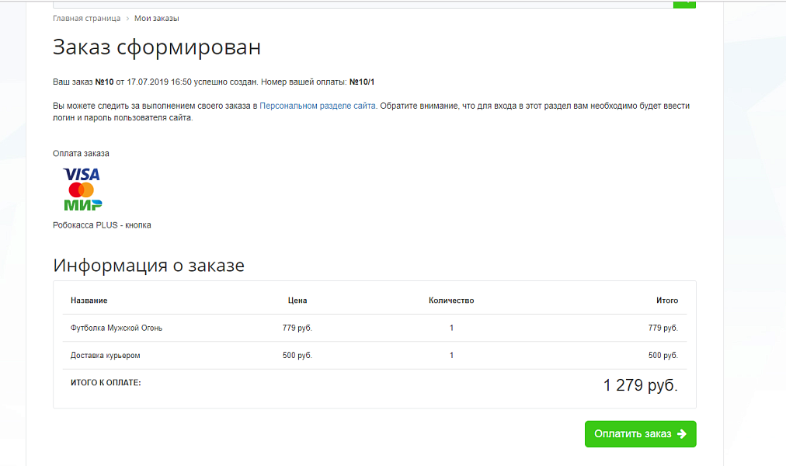Viewport: 786px width, 466px height.
Task: Click the Mastercard logo
Action: 82,190
